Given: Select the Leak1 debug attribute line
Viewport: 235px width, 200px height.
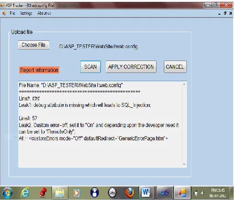Looking at the screenshot, I should 85,105.
